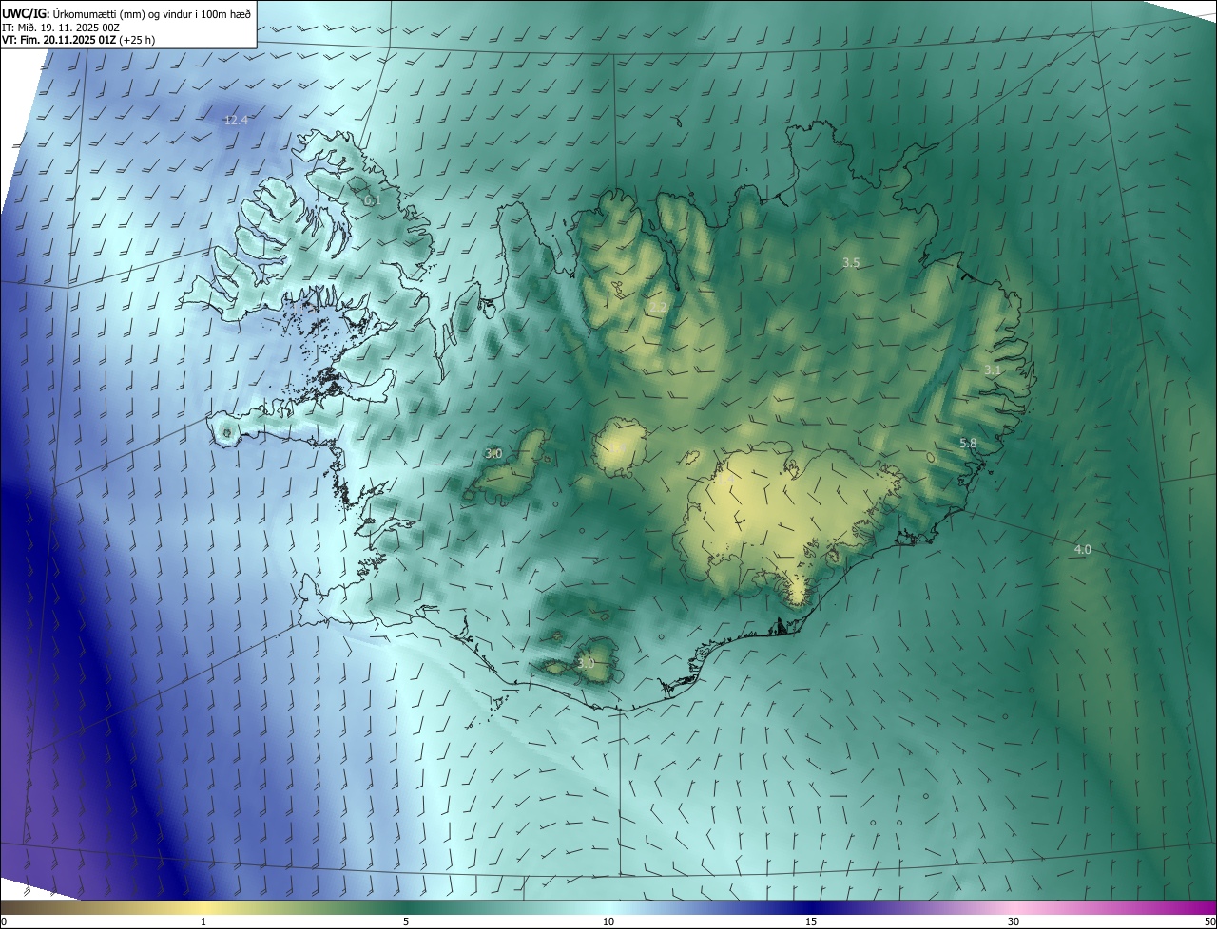
Task: Click the 6.1 value label on the map
Action: (372, 200)
